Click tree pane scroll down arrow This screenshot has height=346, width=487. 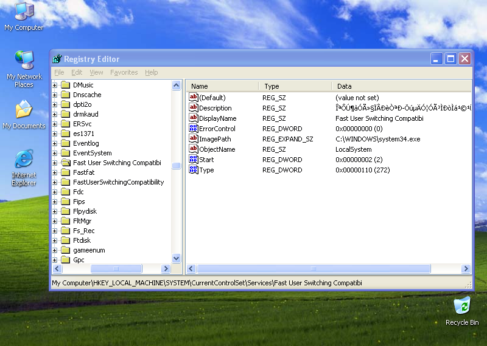pos(176,258)
